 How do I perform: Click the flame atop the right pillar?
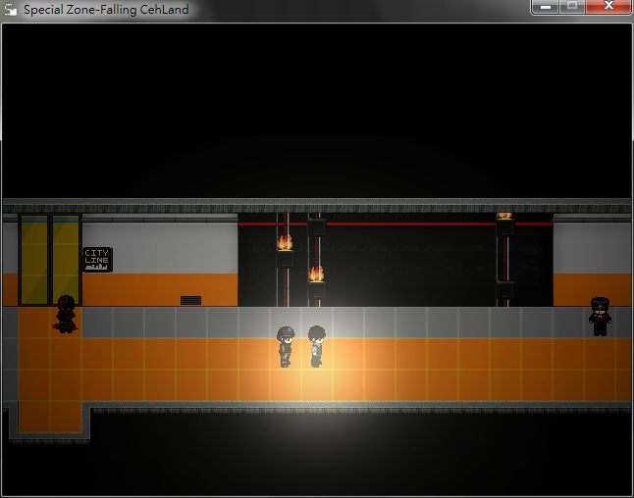point(504,216)
